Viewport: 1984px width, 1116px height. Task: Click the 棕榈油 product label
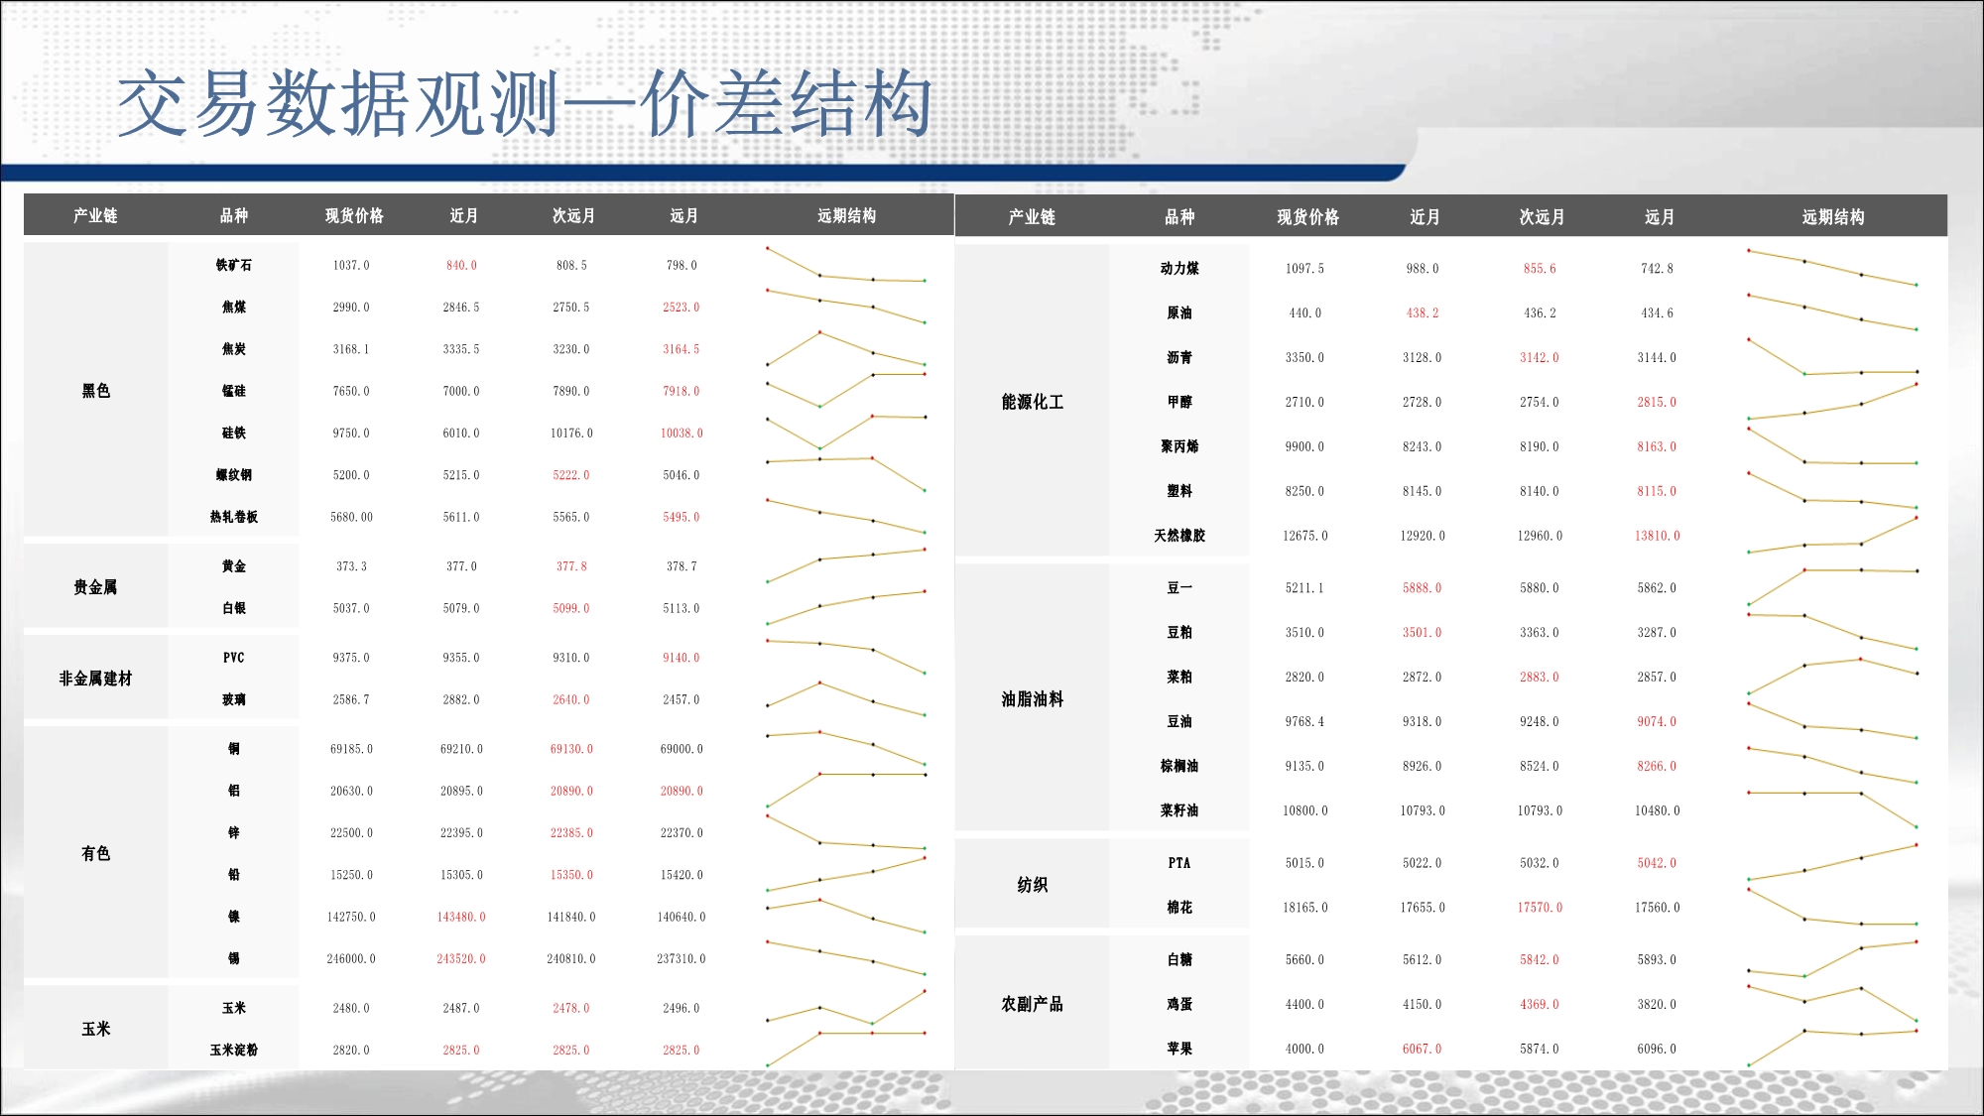pyautogui.click(x=1179, y=765)
